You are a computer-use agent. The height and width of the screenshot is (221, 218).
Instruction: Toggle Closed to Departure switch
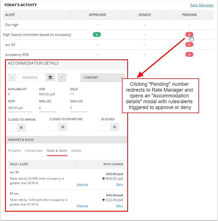pos(58,127)
